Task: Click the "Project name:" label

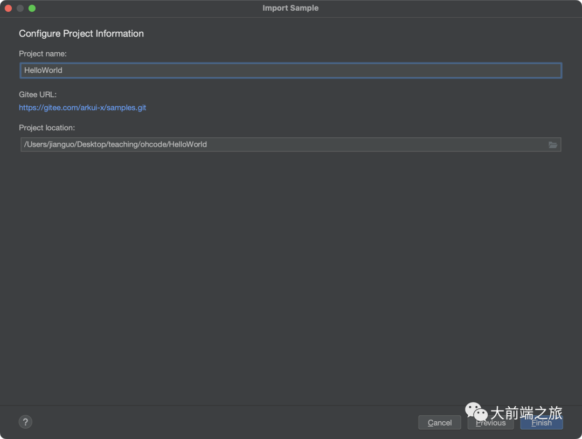Action: (43, 54)
